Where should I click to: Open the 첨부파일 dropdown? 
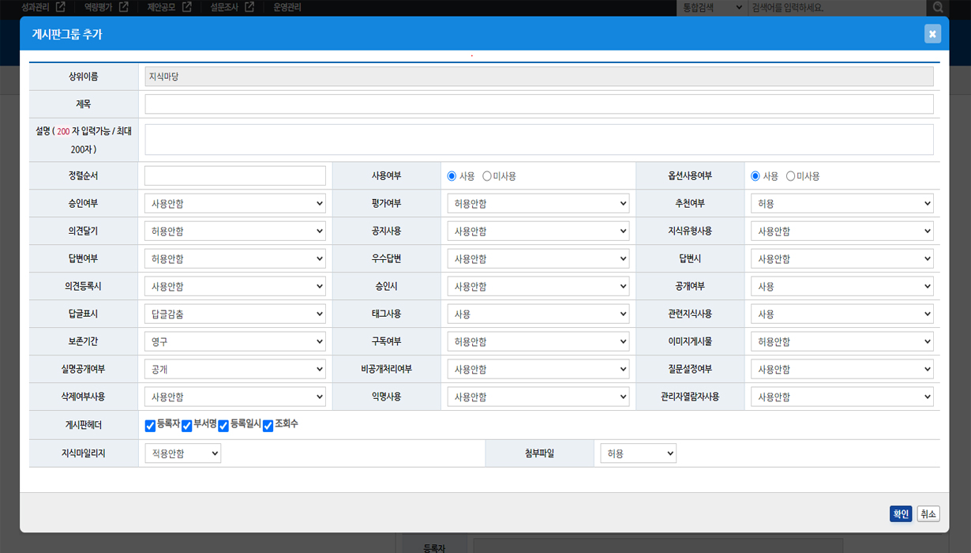(x=638, y=453)
